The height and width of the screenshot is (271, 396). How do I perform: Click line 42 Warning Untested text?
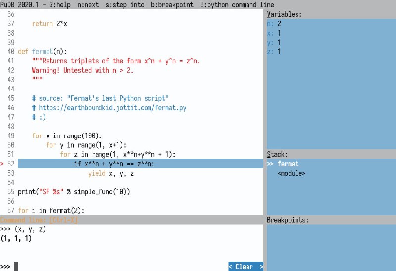pyautogui.click(x=82, y=70)
